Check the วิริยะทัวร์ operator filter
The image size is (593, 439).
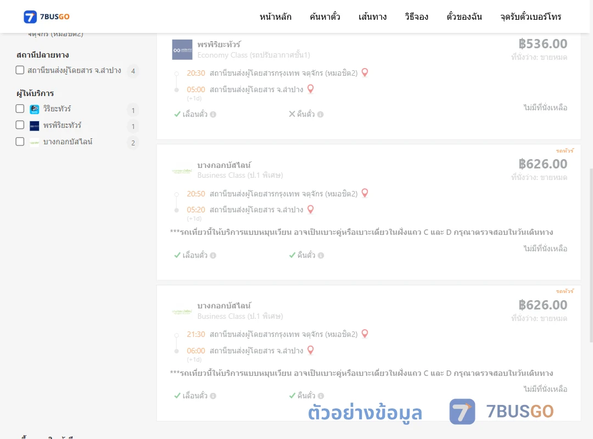[20, 109]
